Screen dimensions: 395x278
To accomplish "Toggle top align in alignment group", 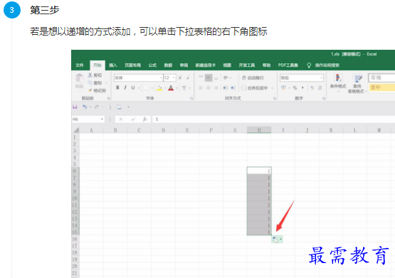I will pos(201,77).
